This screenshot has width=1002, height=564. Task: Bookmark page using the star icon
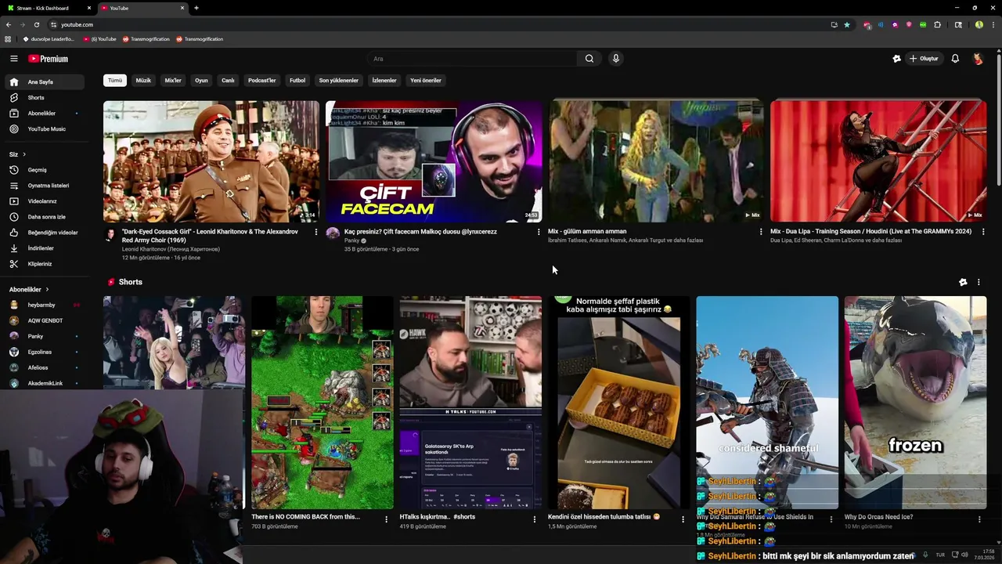[x=846, y=24]
